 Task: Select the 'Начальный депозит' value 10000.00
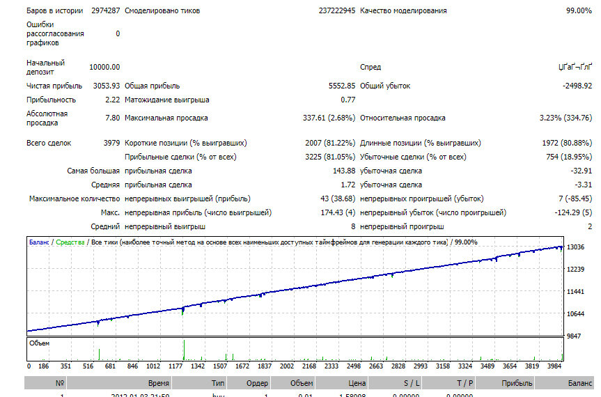104,67
